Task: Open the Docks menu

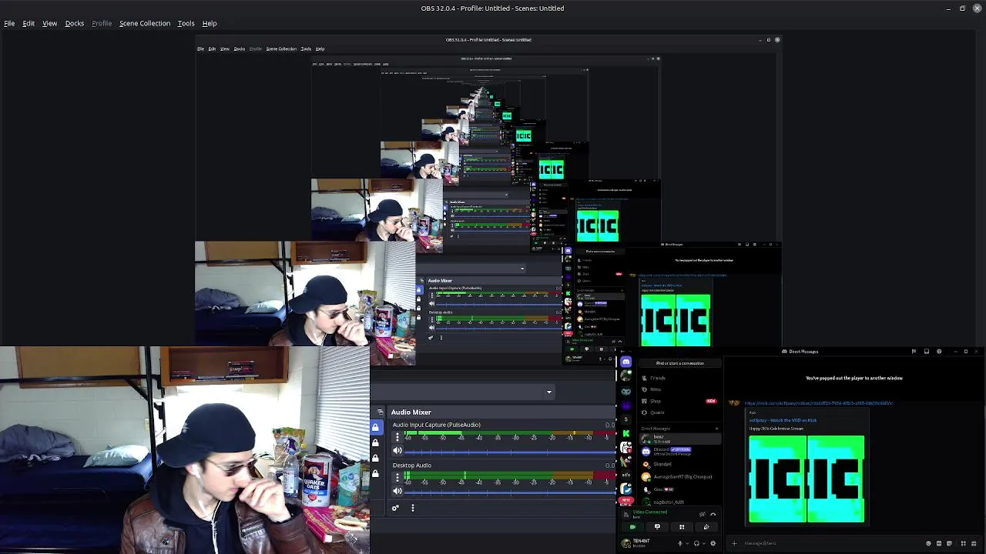Action: (x=75, y=23)
